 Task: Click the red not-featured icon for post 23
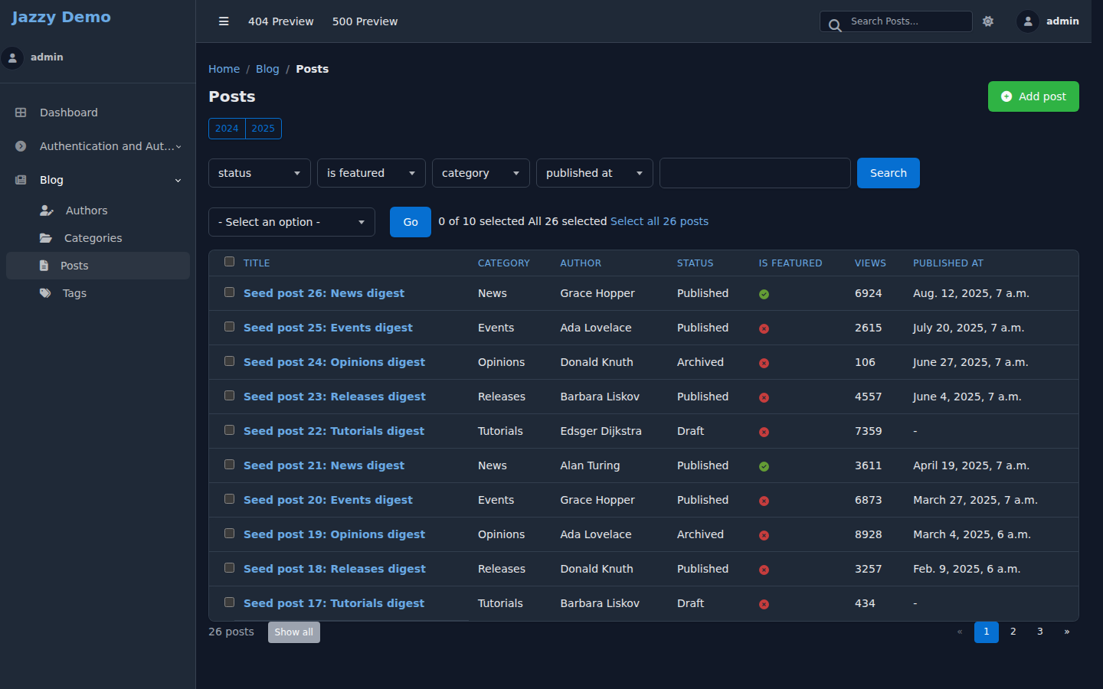[x=764, y=397]
